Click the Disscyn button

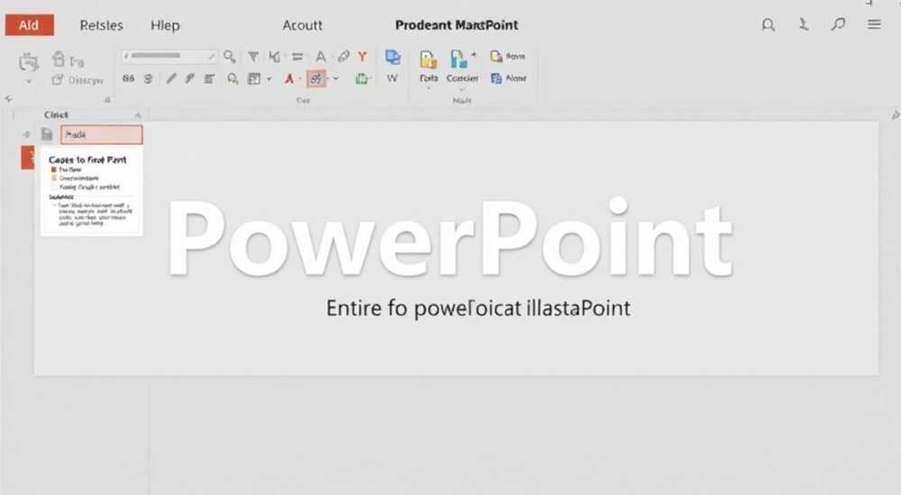click(77, 80)
